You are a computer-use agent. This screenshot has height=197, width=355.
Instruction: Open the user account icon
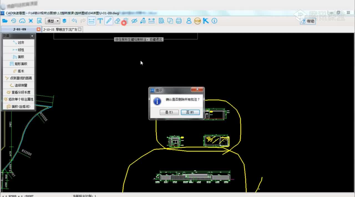pos(189,21)
